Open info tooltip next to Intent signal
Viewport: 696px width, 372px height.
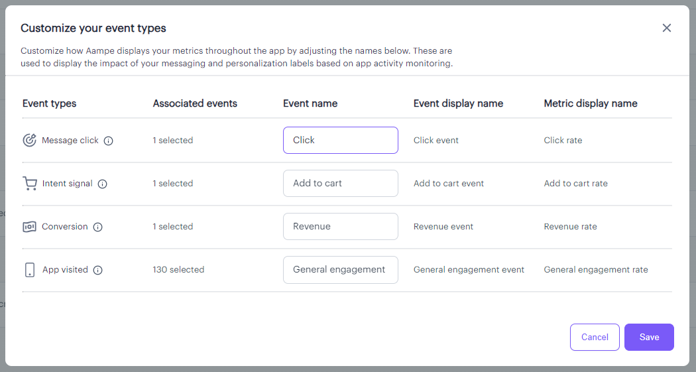tap(103, 184)
